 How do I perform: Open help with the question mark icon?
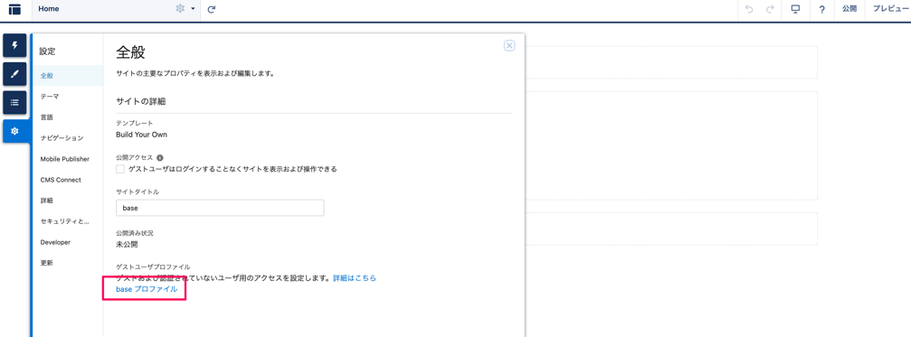[822, 9]
